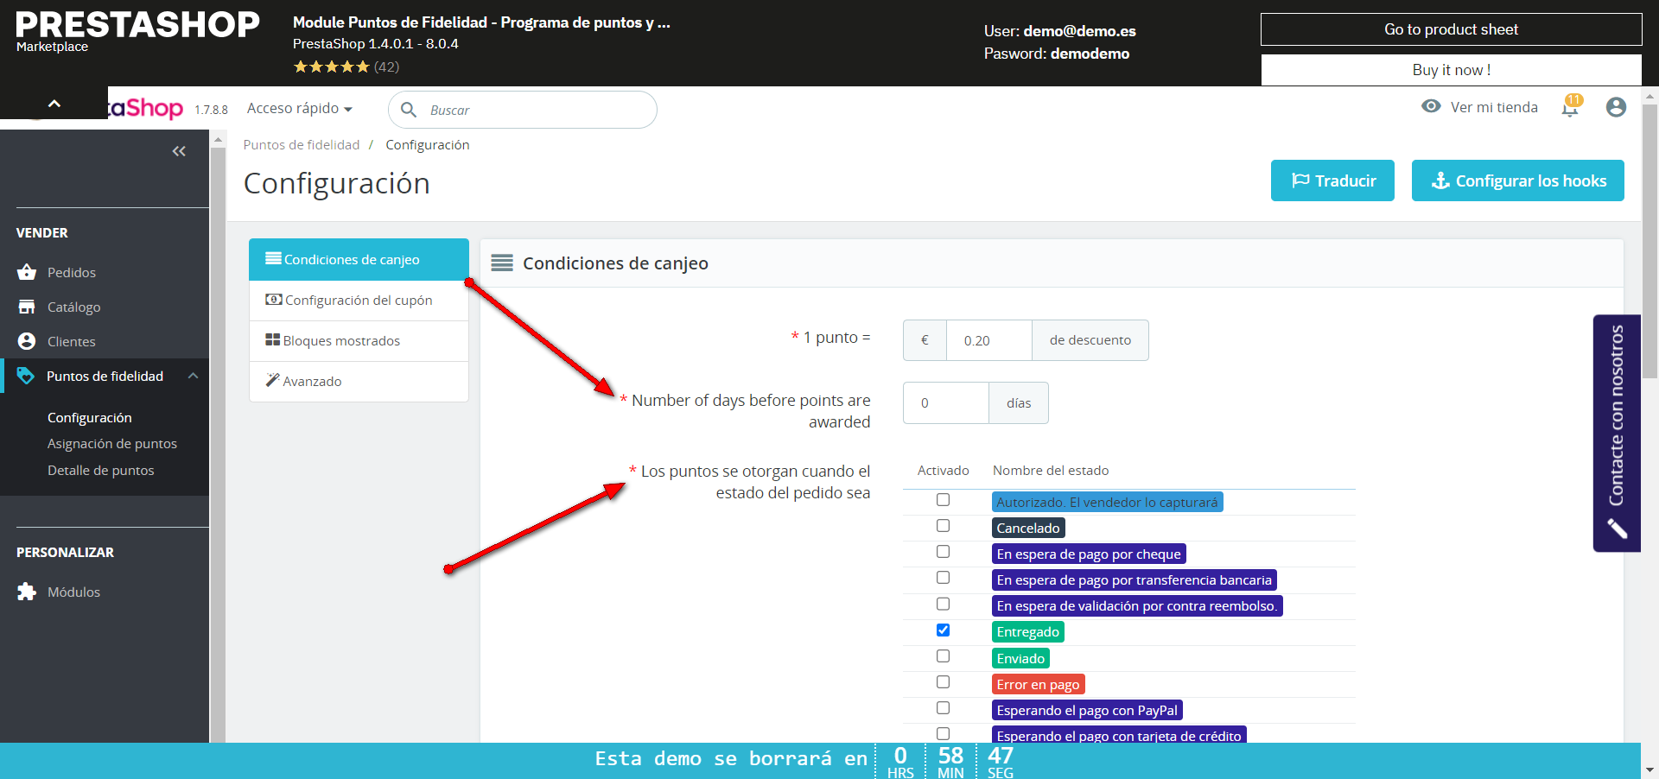Click Configurar los hooks button
This screenshot has height=779, width=1659.
click(x=1518, y=180)
